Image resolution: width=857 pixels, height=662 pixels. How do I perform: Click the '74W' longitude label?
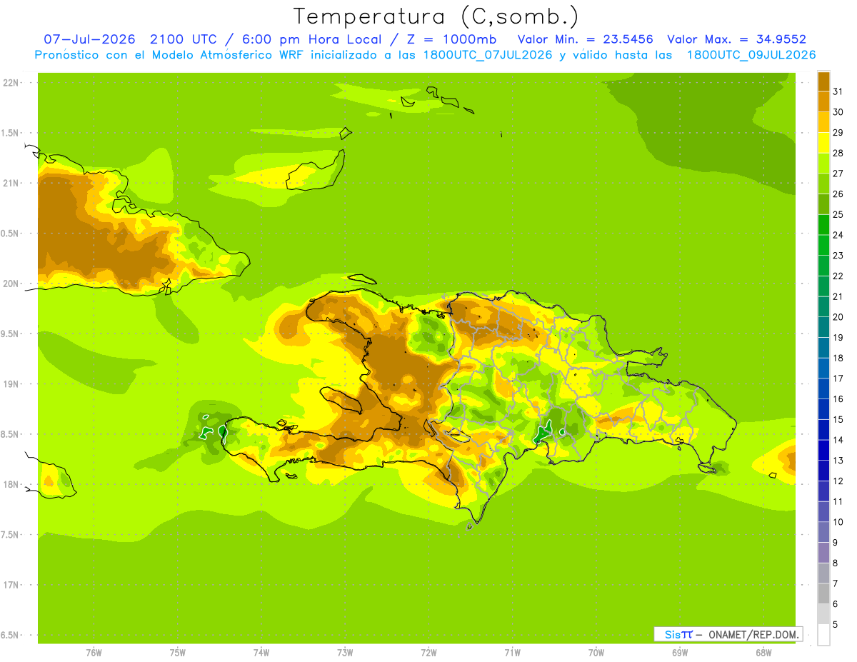261,653
